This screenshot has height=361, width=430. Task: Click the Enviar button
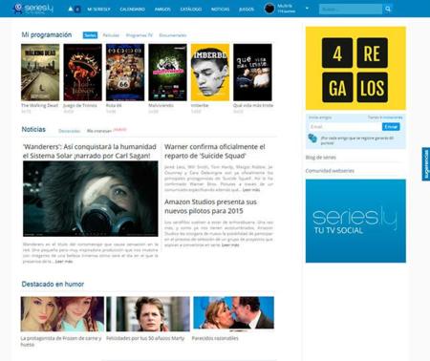[391, 127]
